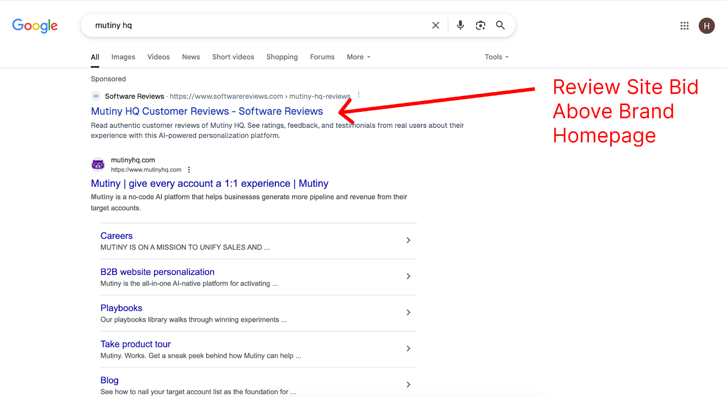
Task: Open the Careers sitelink
Action: (x=116, y=236)
